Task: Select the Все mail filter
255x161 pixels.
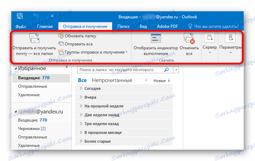Action: click(x=82, y=80)
